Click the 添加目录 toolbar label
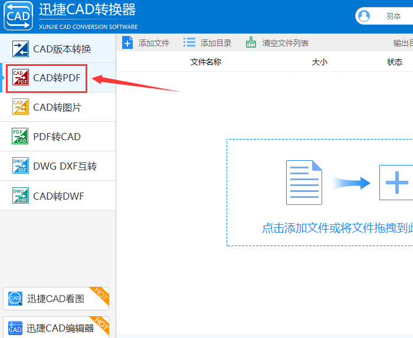This screenshot has height=338, width=413. 216,43
